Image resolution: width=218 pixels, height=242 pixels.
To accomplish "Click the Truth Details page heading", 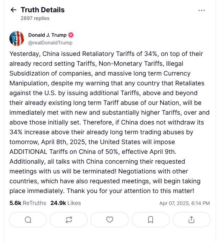I will [43, 10].
